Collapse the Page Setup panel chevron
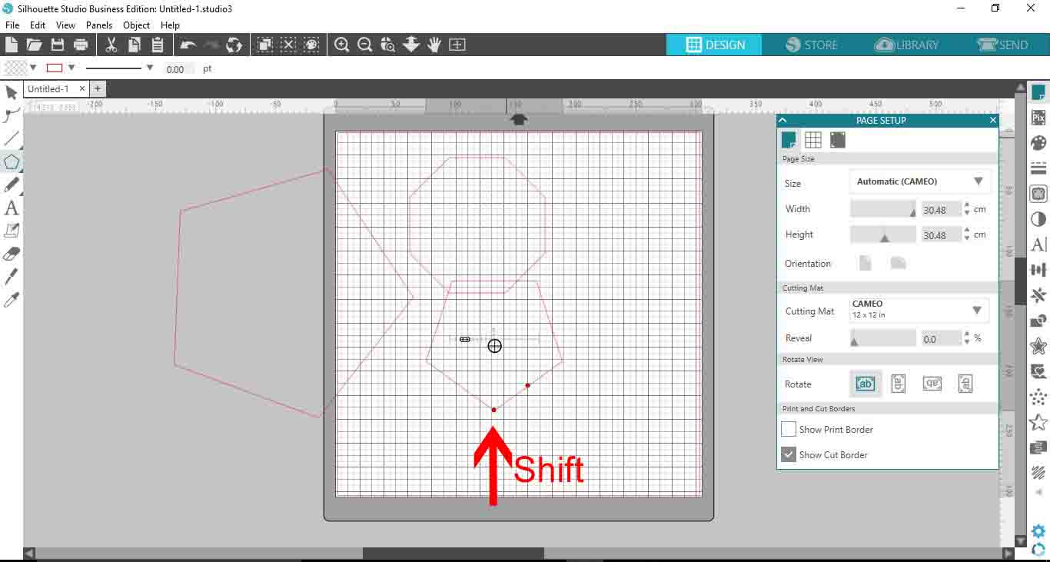The width and height of the screenshot is (1050, 562). [x=783, y=120]
